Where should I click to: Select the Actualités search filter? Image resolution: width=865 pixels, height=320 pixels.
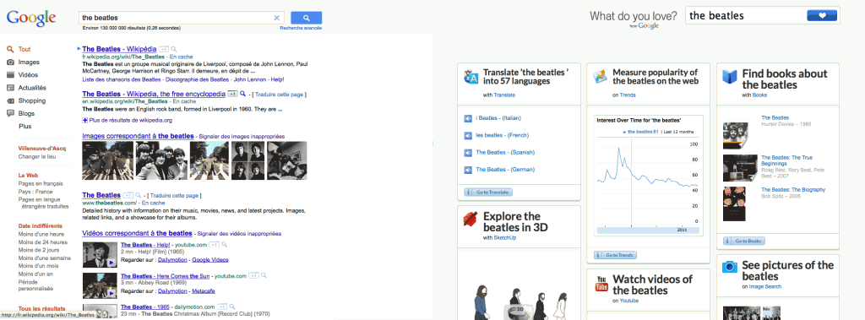(32, 88)
